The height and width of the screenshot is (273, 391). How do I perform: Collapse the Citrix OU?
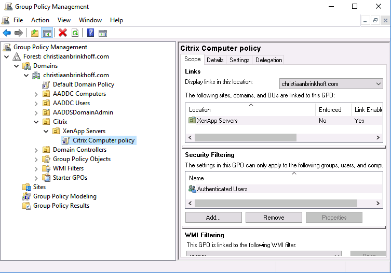pyautogui.click(x=36, y=122)
